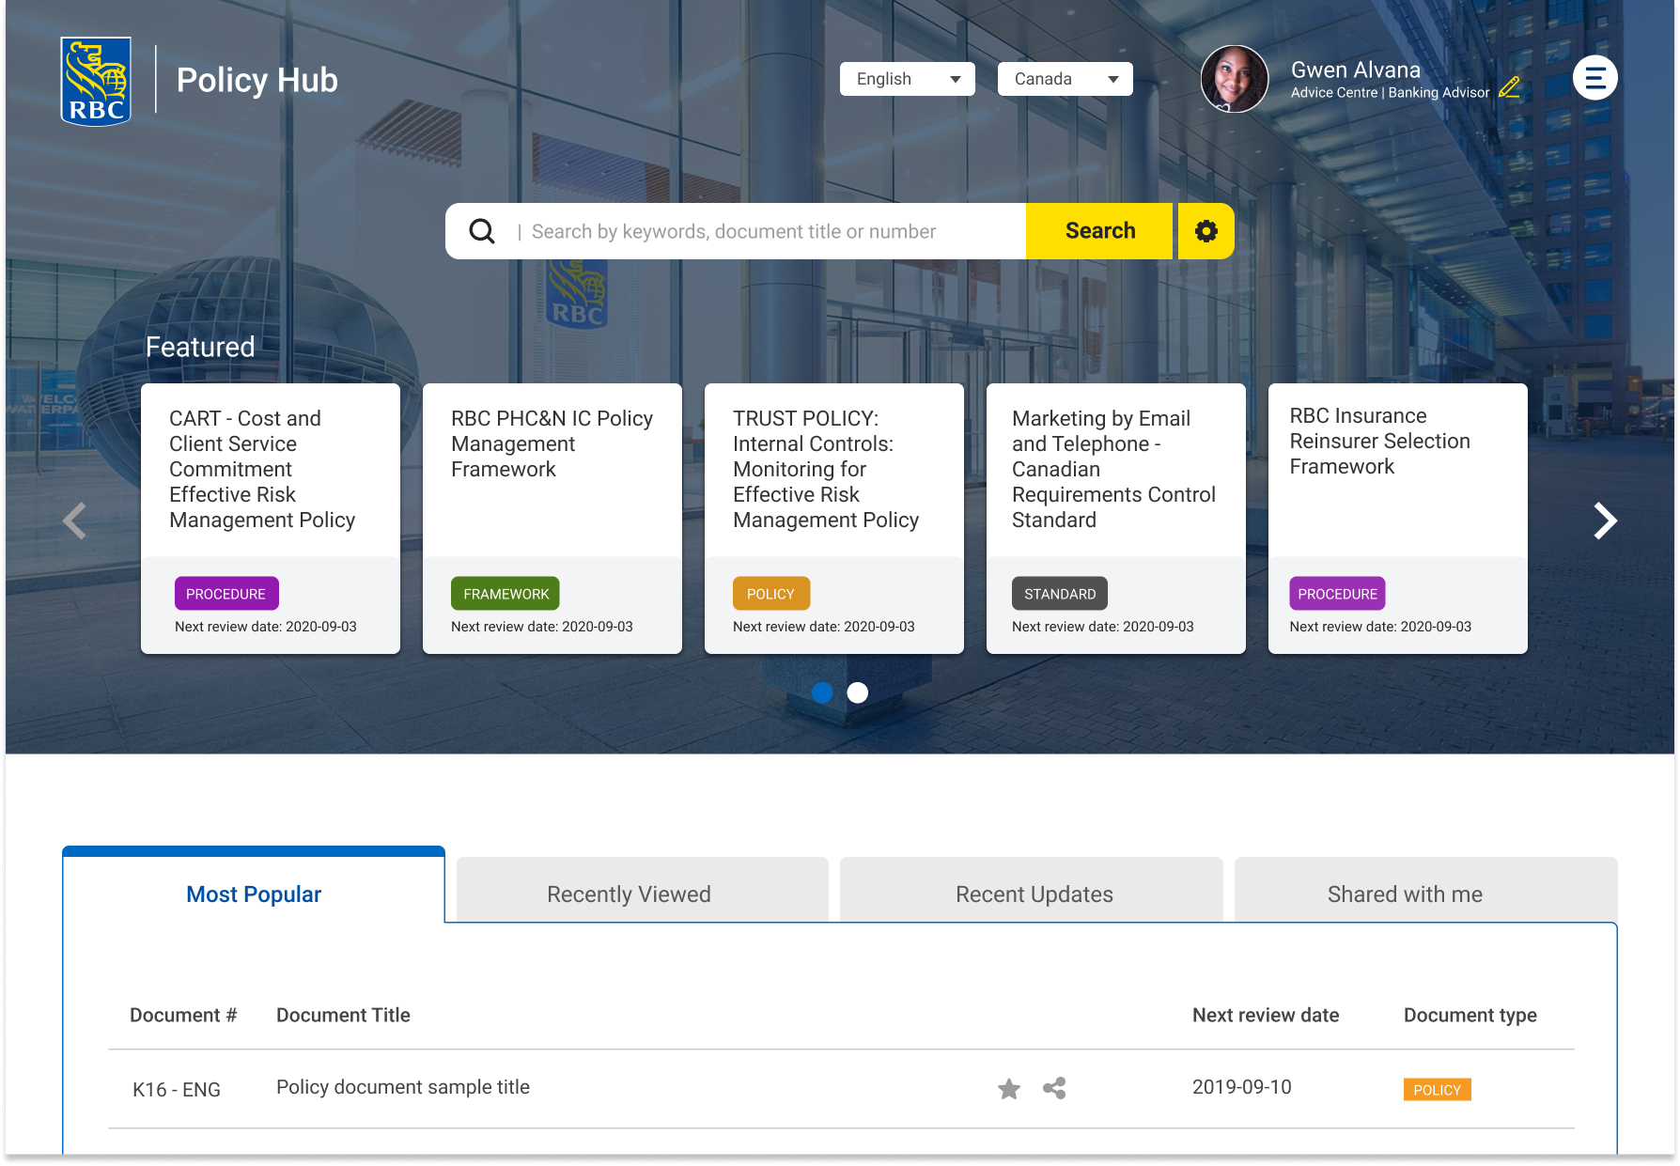Open the English language dropdown
Screen dimensions: 1680x1166
[906, 79]
